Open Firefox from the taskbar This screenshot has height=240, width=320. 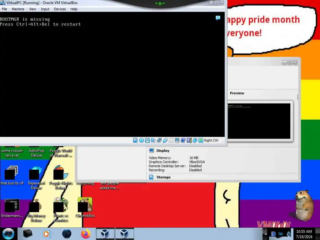click(86, 234)
